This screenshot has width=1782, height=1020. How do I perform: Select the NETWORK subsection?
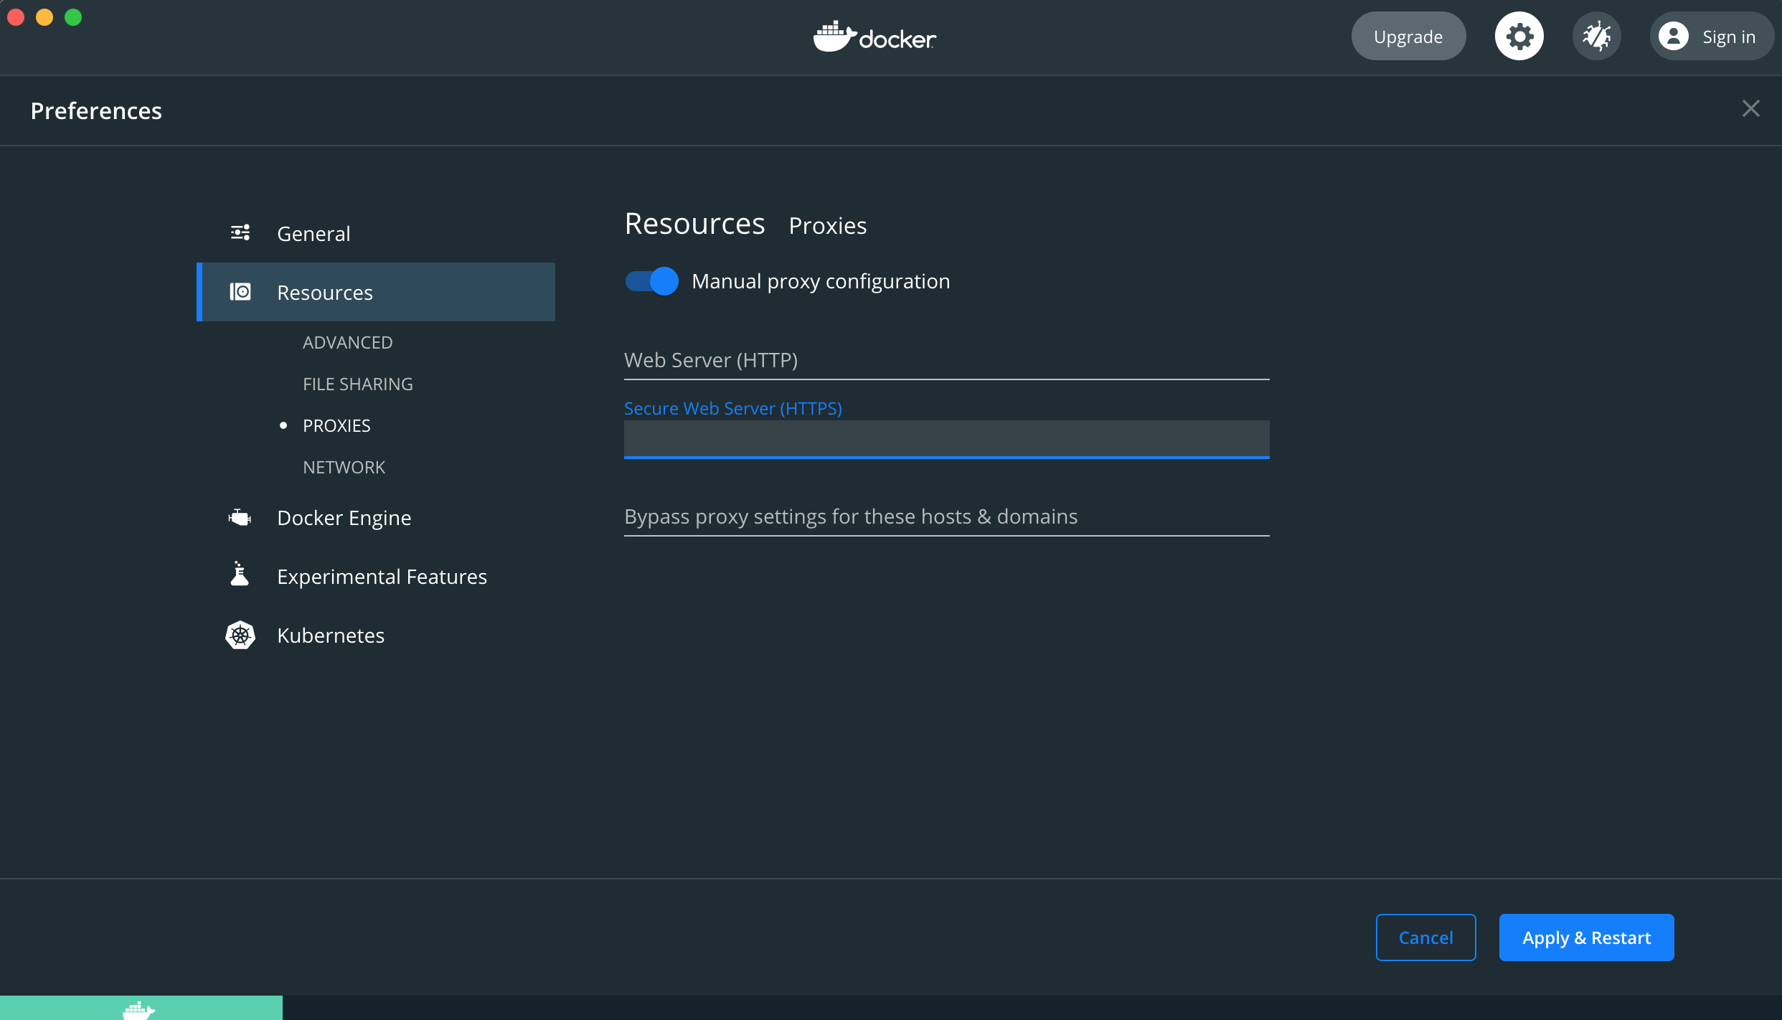click(x=344, y=467)
